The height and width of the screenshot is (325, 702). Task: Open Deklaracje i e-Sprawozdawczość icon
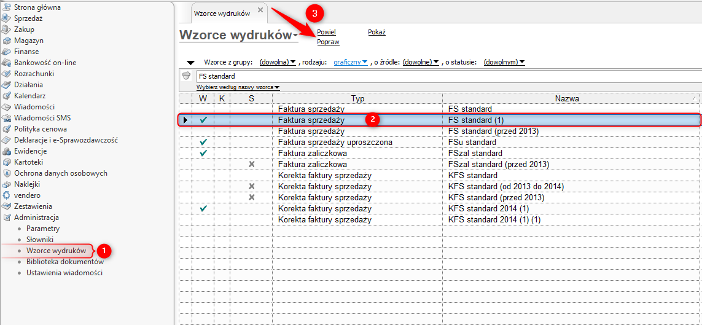[x=6, y=140]
